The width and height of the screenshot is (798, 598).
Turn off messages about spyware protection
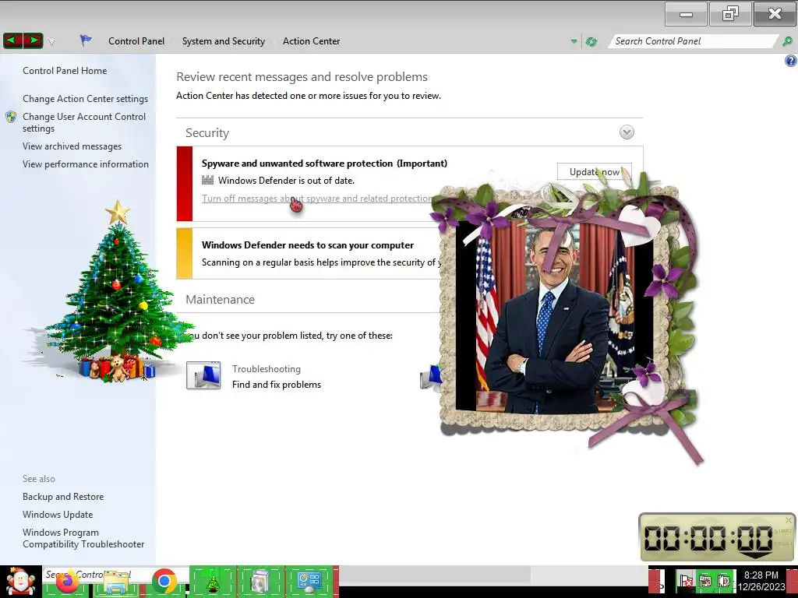click(x=316, y=199)
